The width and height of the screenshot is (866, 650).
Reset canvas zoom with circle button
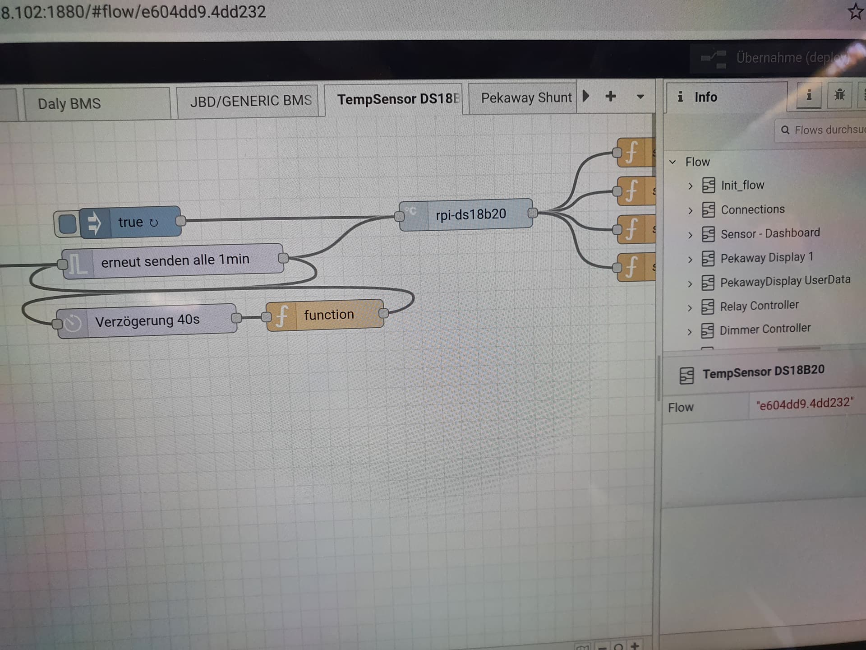[x=618, y=646]
